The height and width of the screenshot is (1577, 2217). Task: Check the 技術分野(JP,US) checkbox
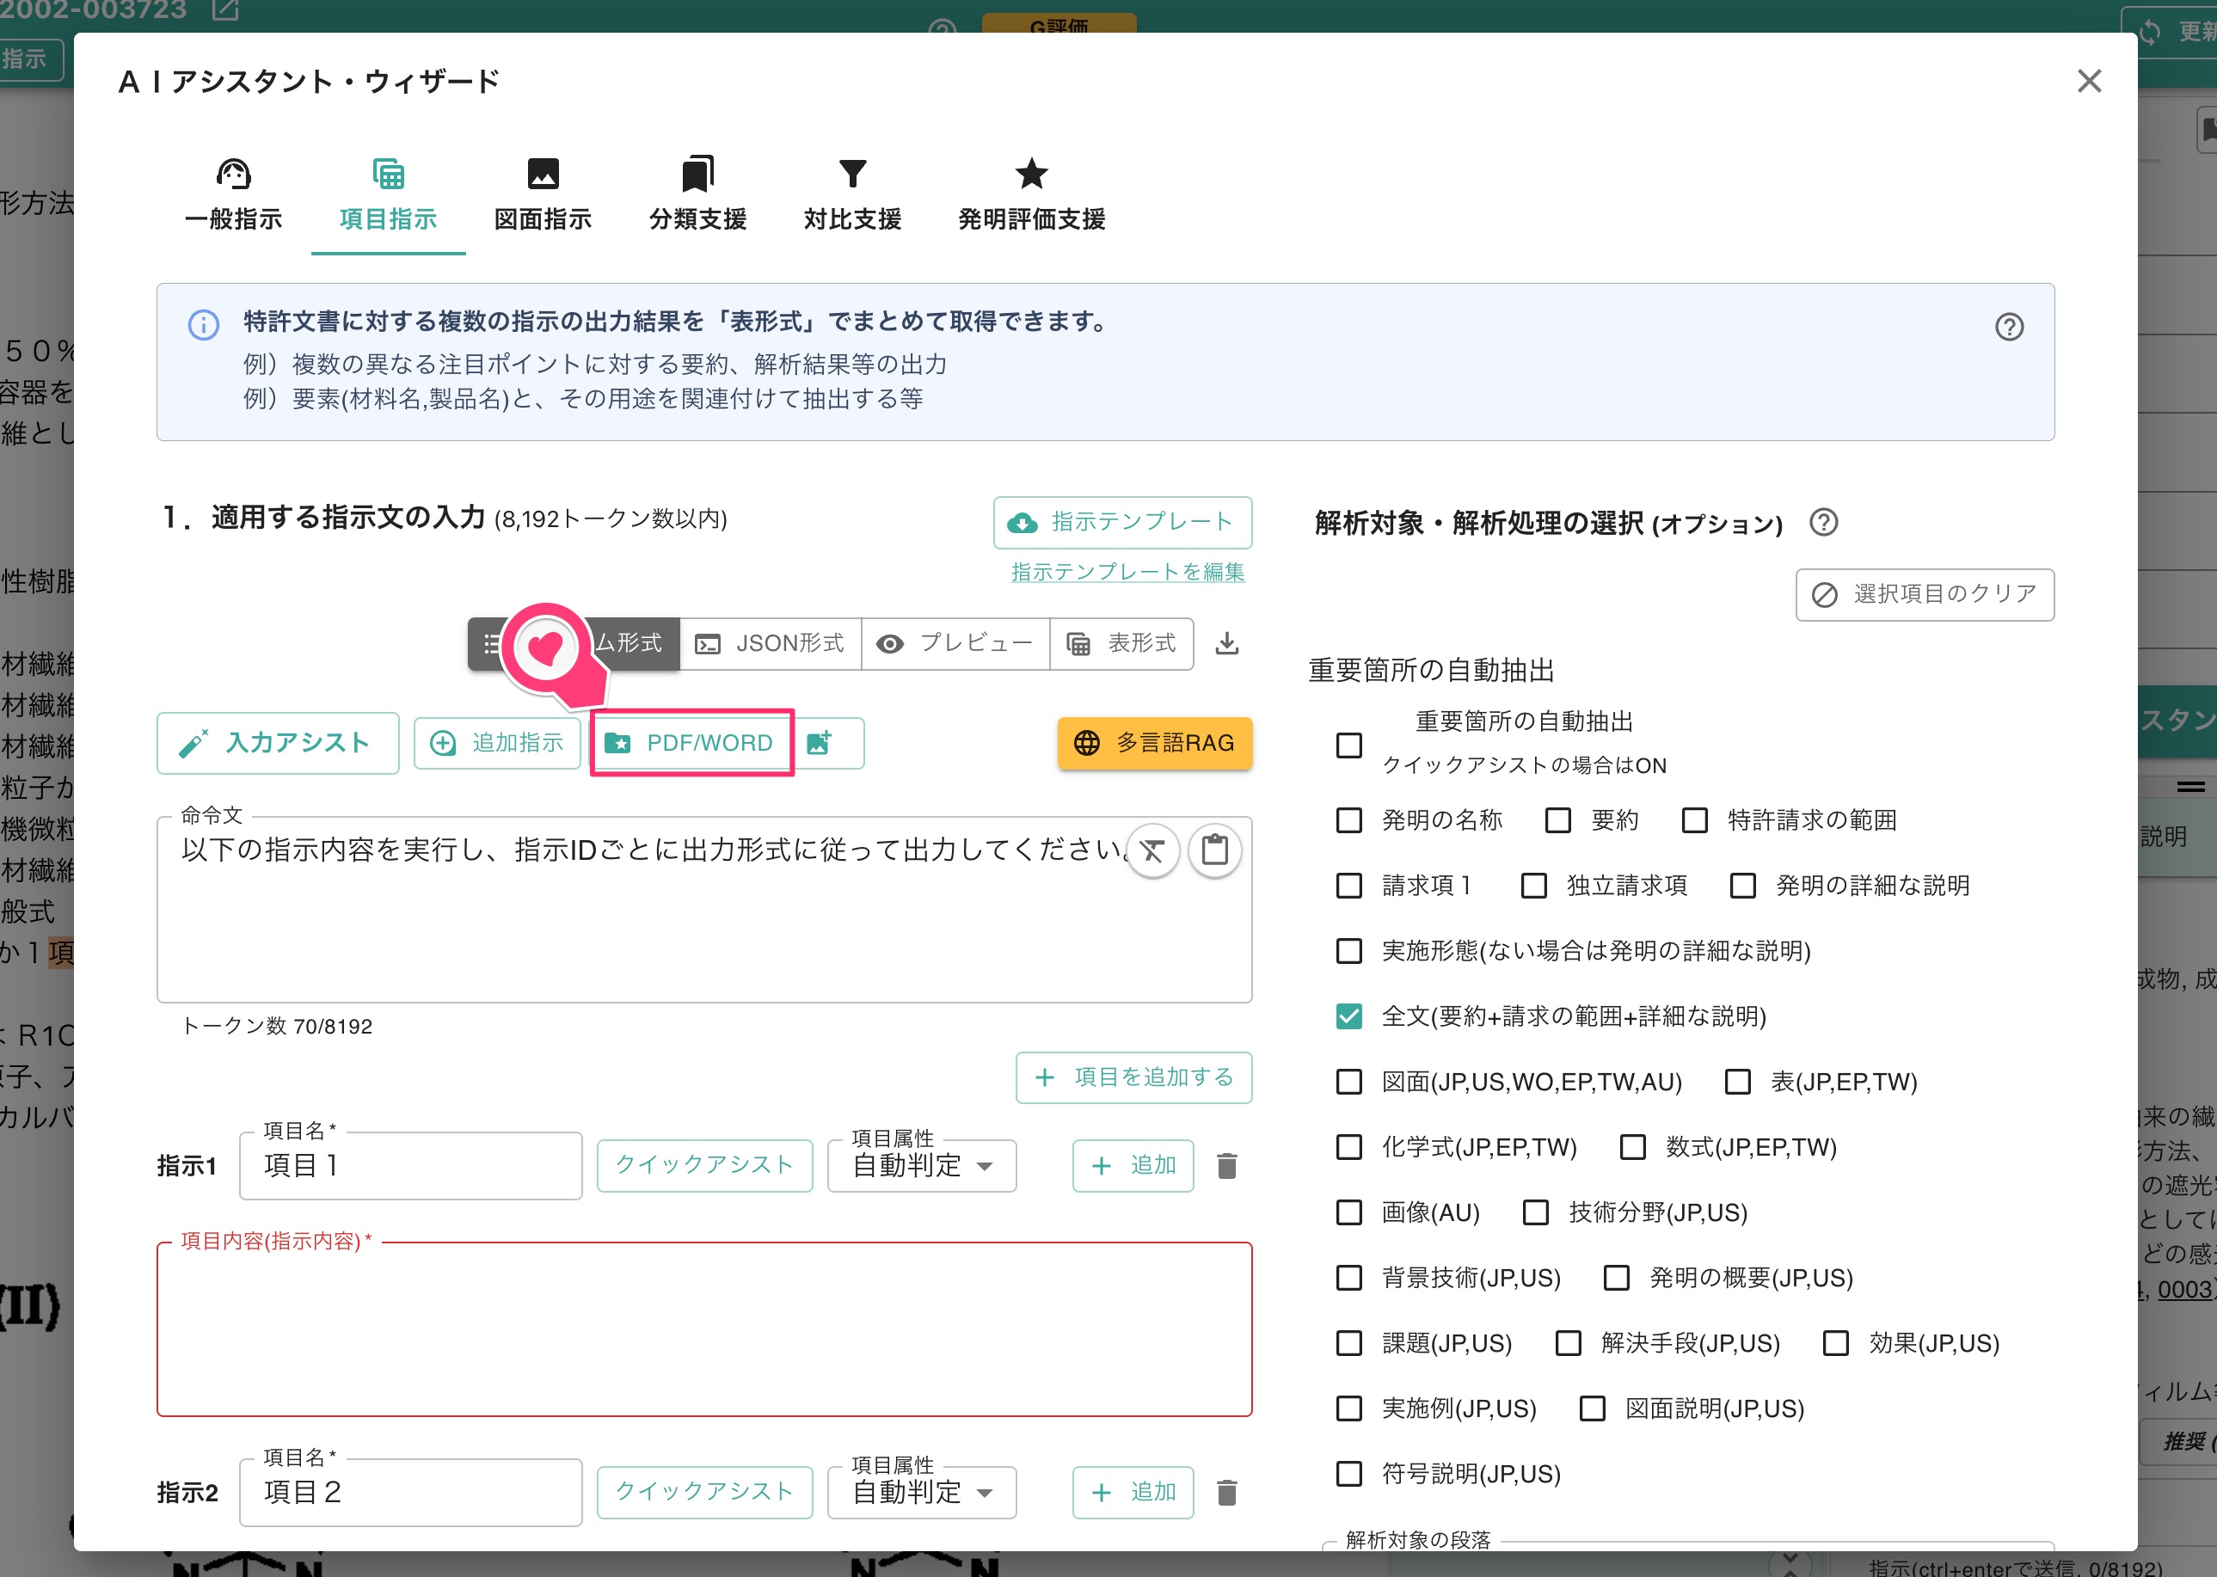tap(1535, 1213)
